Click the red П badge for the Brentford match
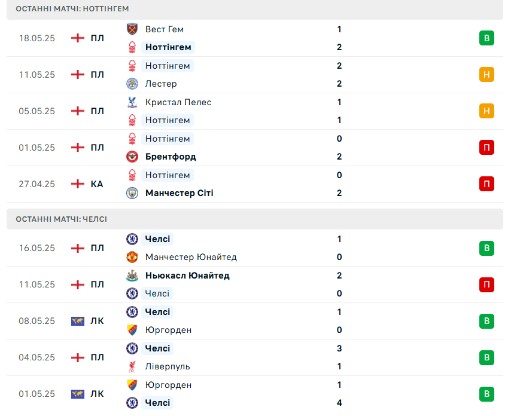 [x=486, y=148]
